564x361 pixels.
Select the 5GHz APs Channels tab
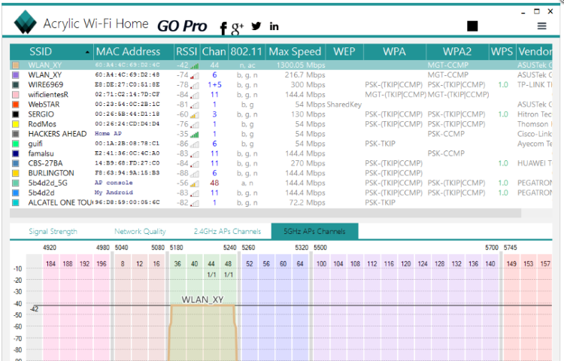[x=314, y=231]
